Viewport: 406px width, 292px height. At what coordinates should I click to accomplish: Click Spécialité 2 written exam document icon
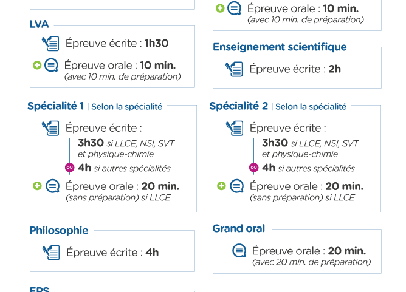[235, 128]
